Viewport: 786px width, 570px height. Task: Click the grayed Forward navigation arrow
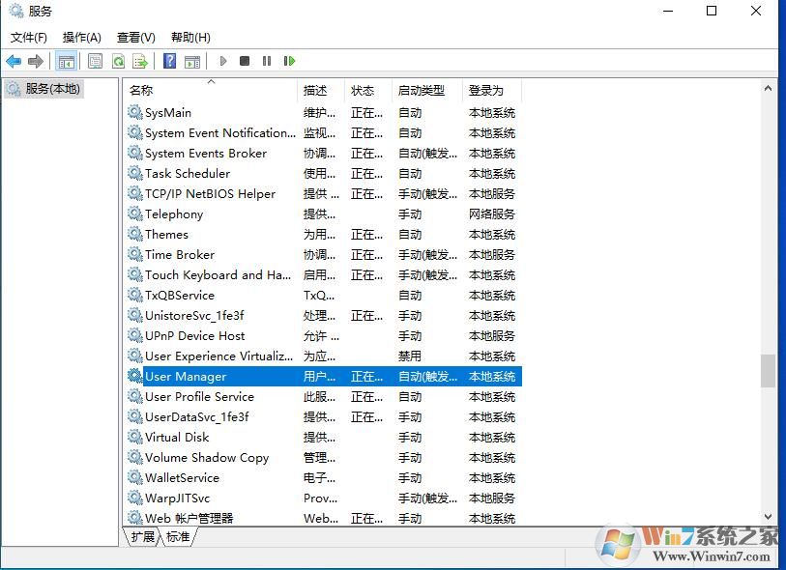37,60
